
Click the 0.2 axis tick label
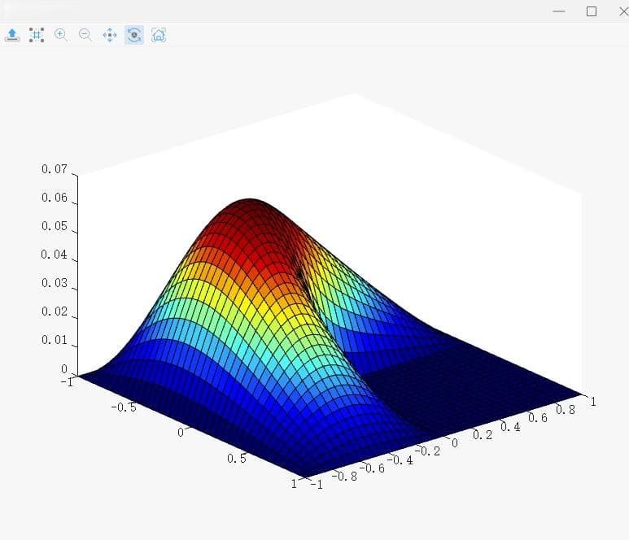click(483, 434)
